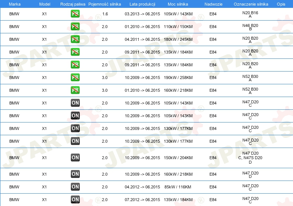293x206 pixels.
Task: Select the '105kW / 143KM' cell in the 1.6 row
Action: [x=178, y=14]
